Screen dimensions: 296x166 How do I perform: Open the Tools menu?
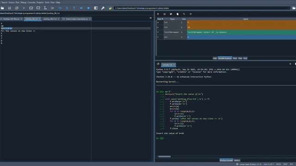pos(47,2)
